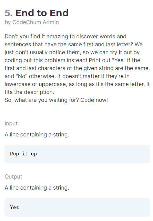Click the "fits the description." line

pos(29,92)
